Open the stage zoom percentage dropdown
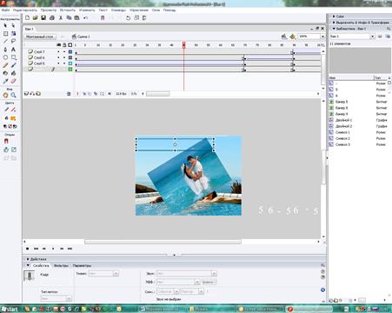Image resolution: width=392 pixels, height=313 pixels. tap(322, 37)
